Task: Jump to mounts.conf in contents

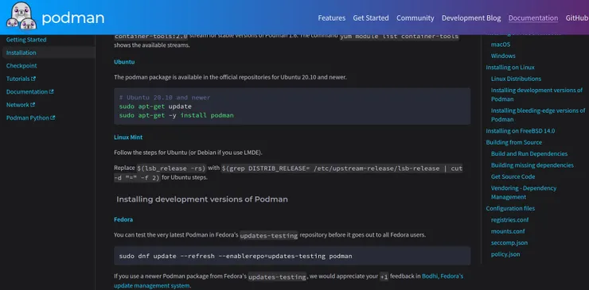Action: coord(508,231)
